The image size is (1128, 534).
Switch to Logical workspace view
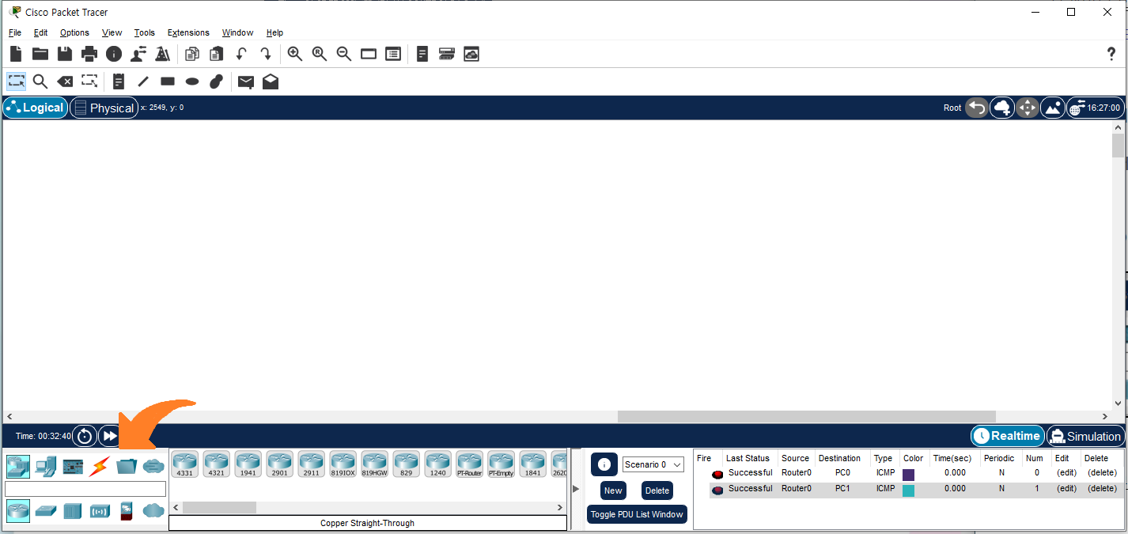click(x=36, y=108)
